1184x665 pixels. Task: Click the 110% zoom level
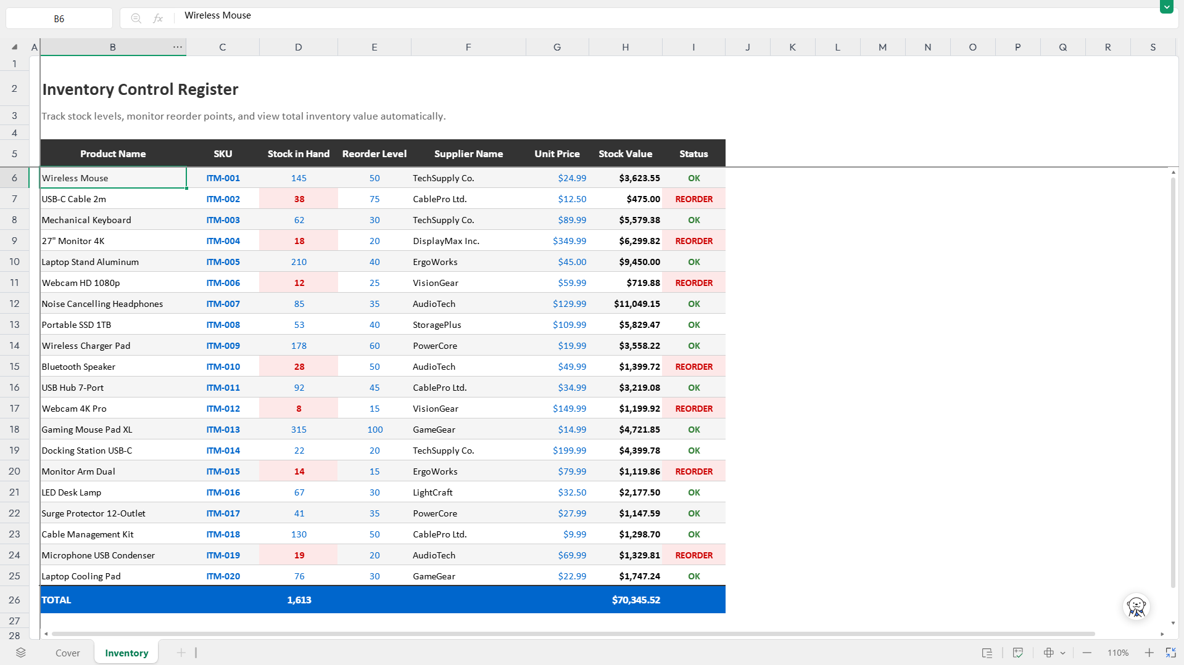point(1117,653)
